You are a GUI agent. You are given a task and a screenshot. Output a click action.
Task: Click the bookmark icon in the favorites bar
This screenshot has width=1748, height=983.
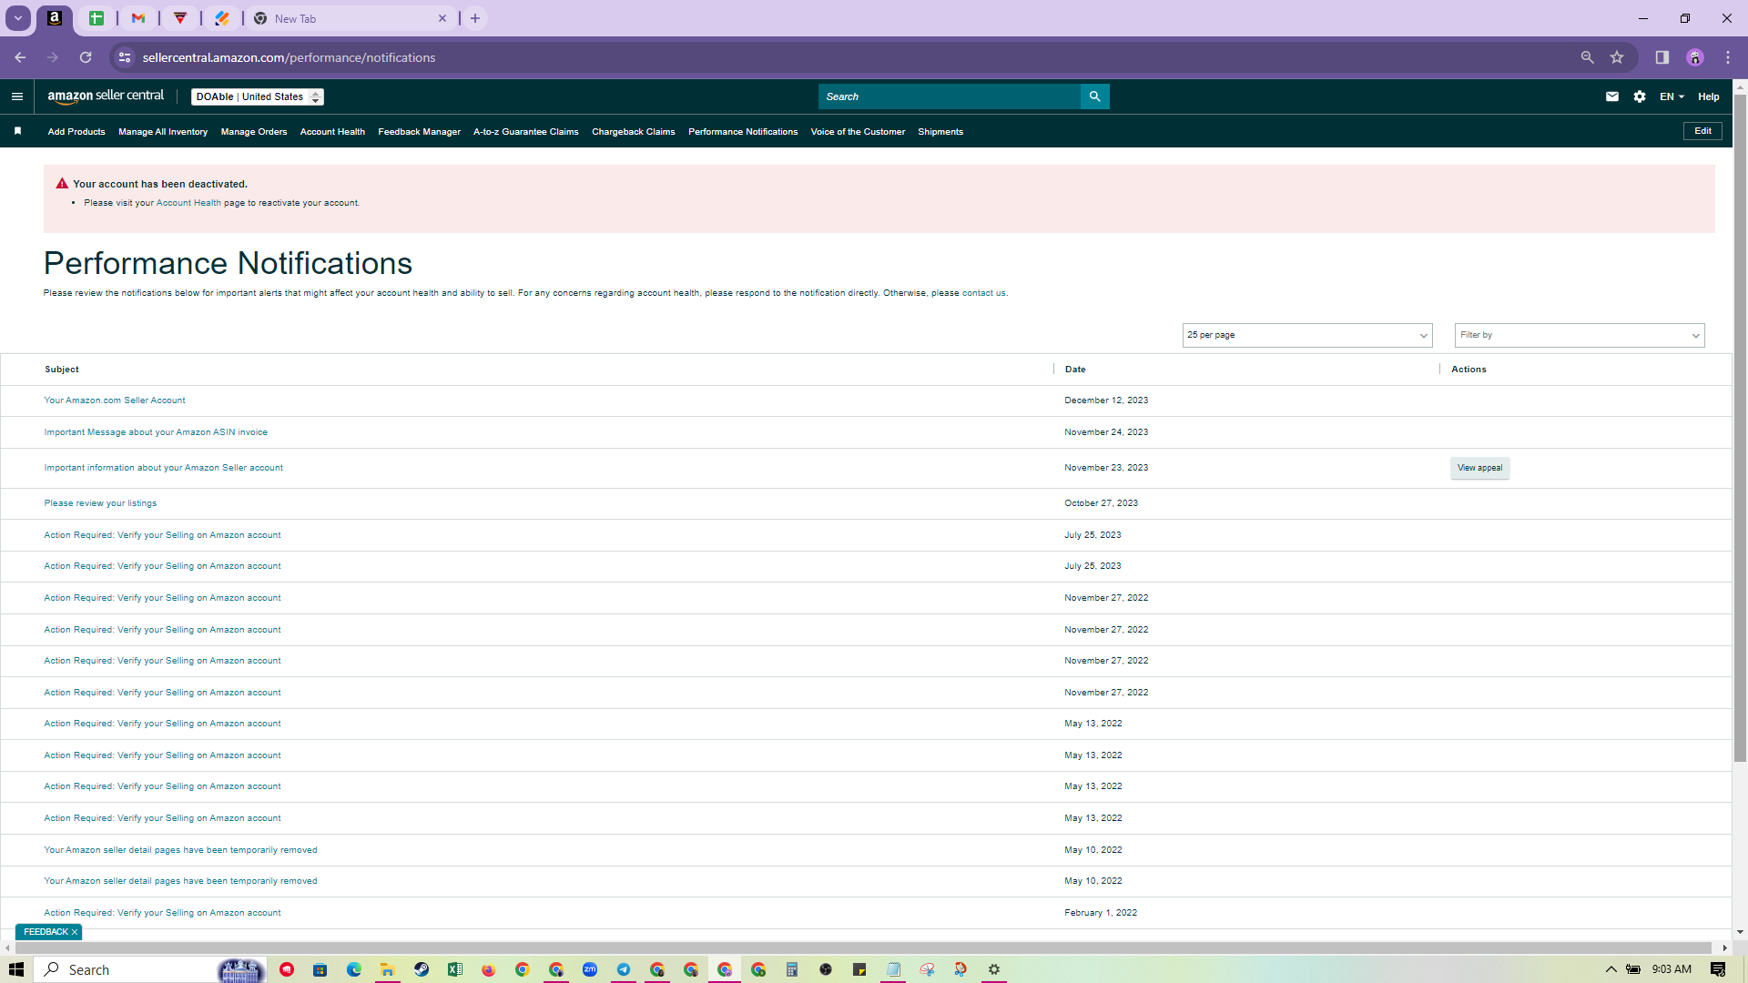(x=17, y=131)
